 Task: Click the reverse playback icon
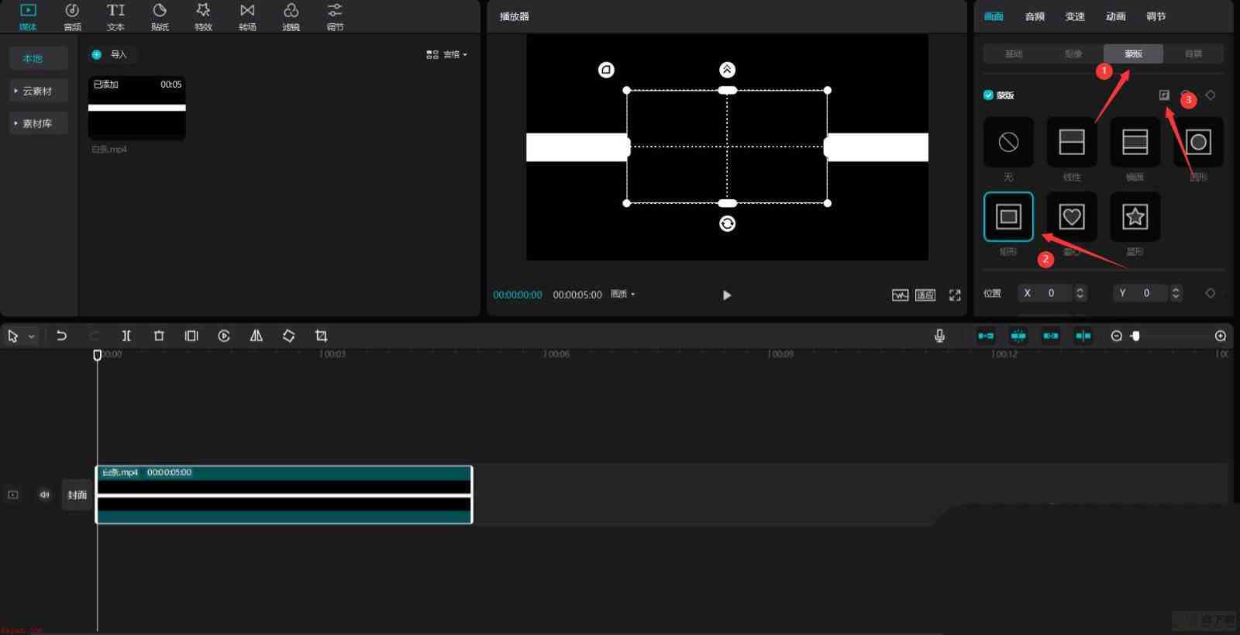[224, 336]
